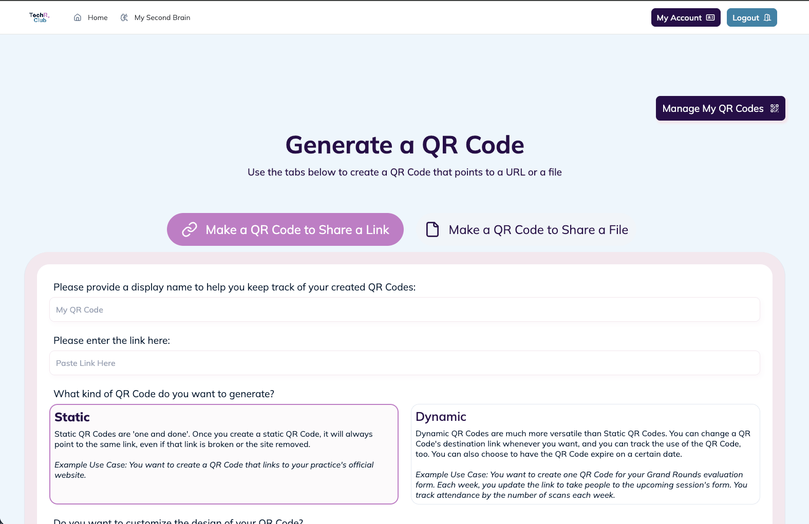Click the TechR Club logo
Viewport: 809px width, 524px height.
click(x=39, y=17)
